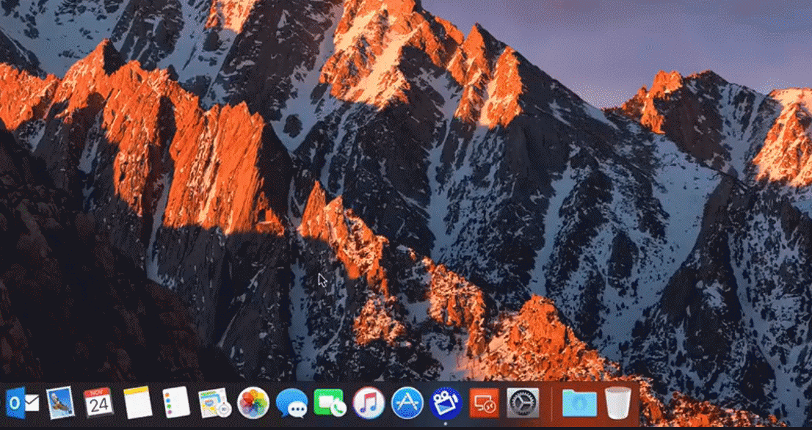Launch the Photos app with colorful flower
Screen dimensions: 812x430
coord(253,402)
